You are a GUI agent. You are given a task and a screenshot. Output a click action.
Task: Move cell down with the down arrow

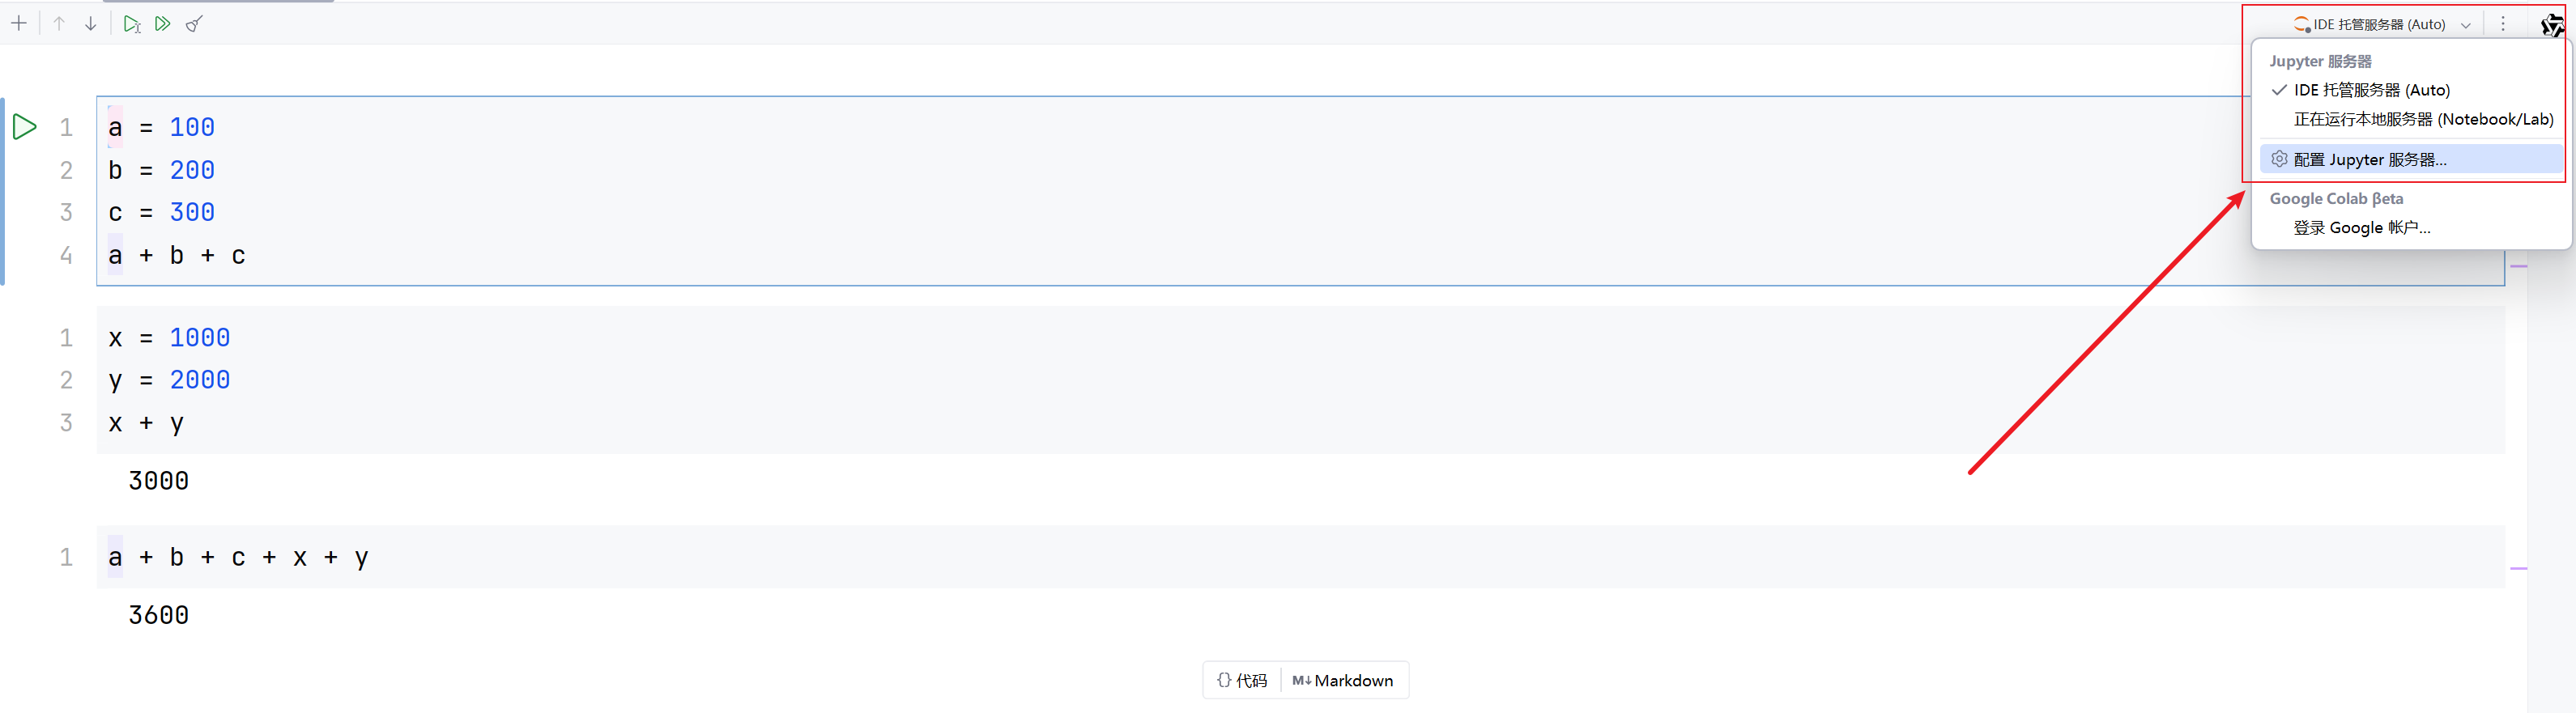91,23
